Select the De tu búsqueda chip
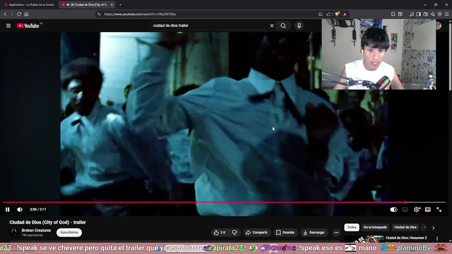The width and height of the screenshot is (452, 254). 375,227
